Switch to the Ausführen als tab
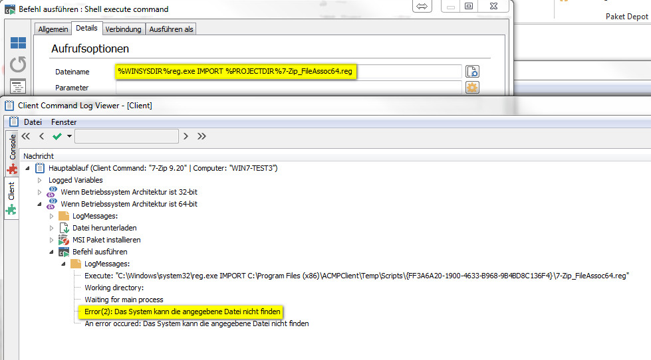This screenshot has height=360, width=651. [171, 29]
